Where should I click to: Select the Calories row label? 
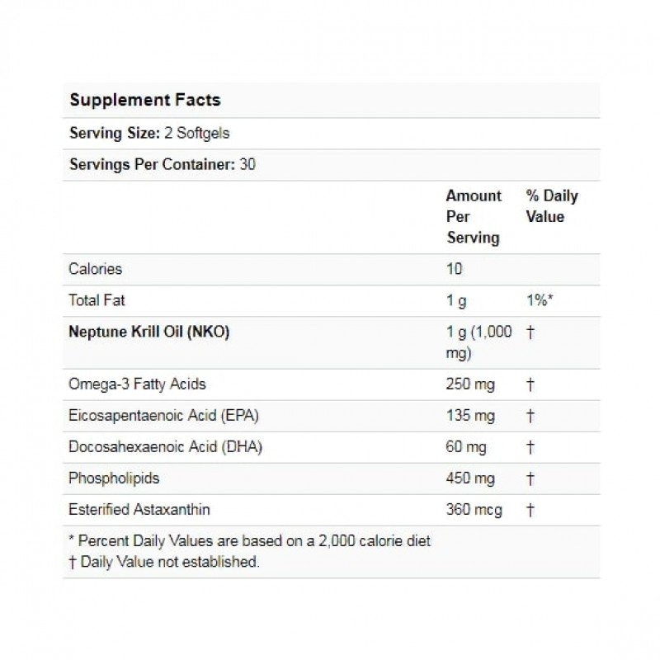click(96, 269)
